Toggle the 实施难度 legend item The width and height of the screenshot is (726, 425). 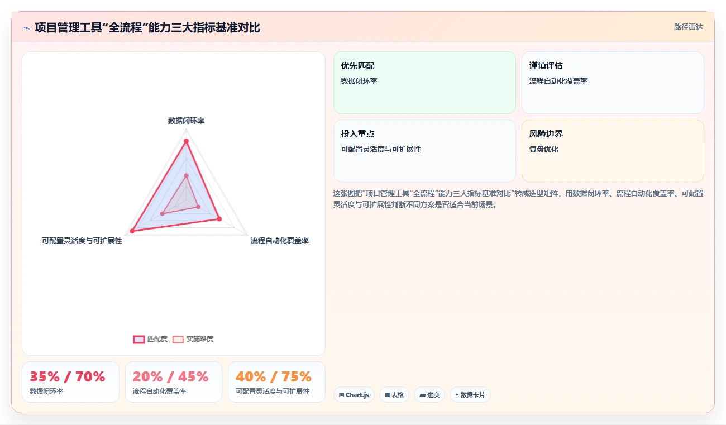point(193,339)
